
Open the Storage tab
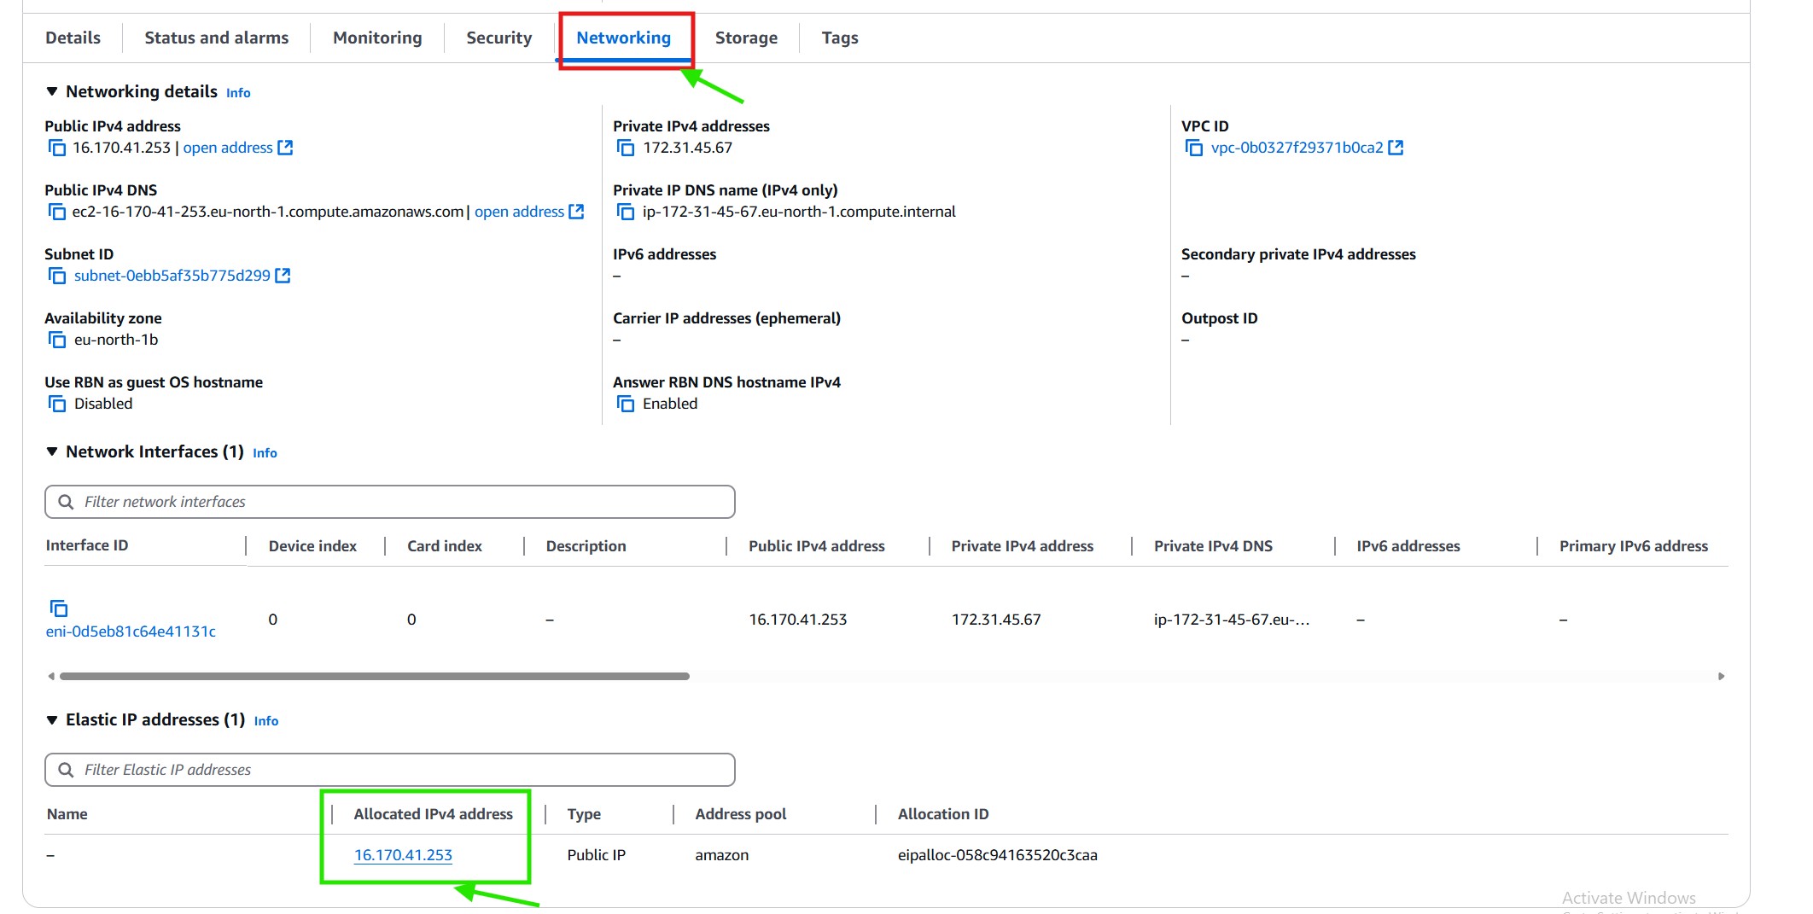coord(746,38)
